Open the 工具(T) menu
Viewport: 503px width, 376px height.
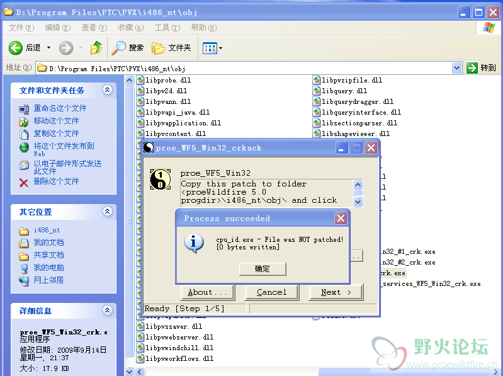point(167,28)
